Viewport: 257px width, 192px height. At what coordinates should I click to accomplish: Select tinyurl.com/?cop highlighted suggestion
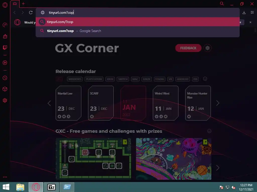pyautogui.click(x=138, y=22)
